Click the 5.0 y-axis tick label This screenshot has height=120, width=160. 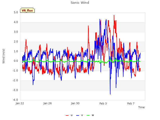(x=16, y=12)
